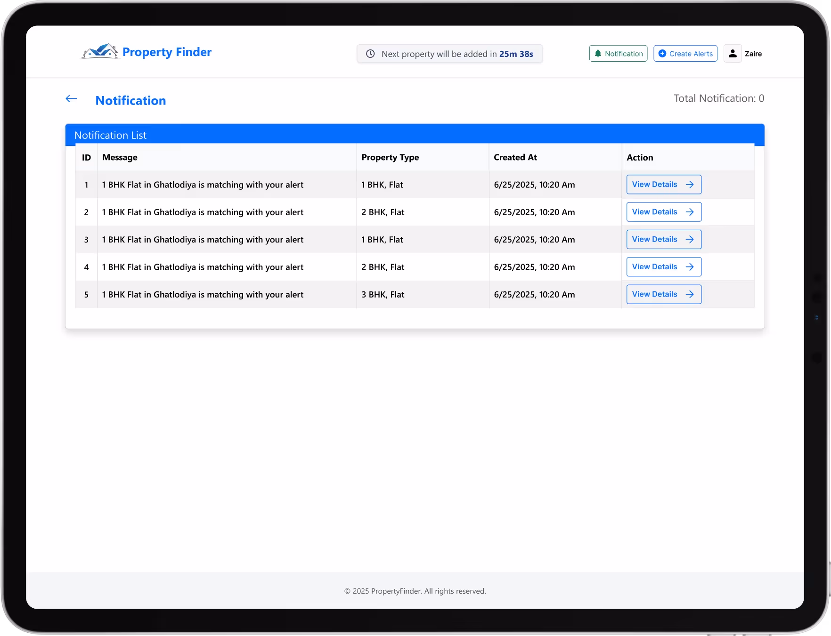Click '3 BHK, Flat' in row 5
This screenshot has height=636, width=831.
[x=383, y=295]
